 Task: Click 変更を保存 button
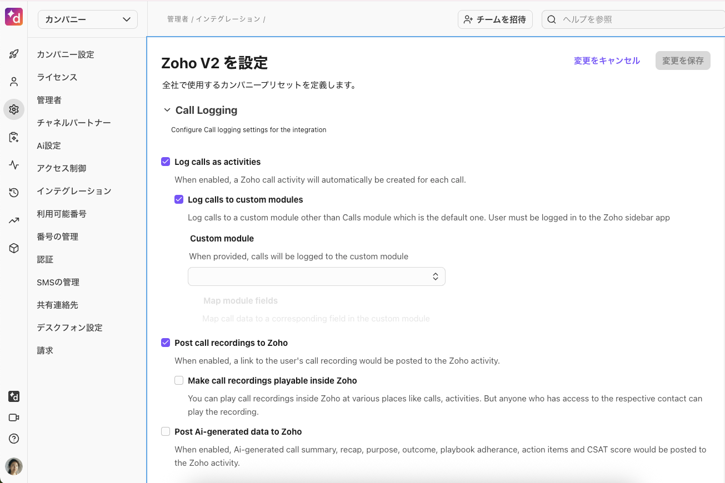pyautogui.click(x=683, y=61)
